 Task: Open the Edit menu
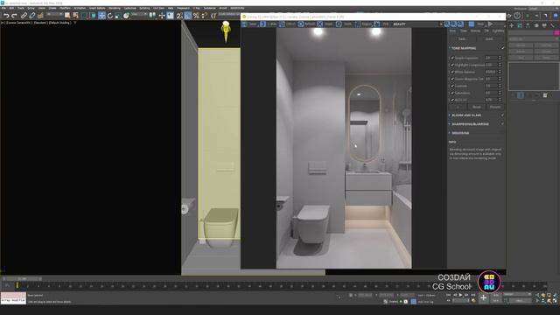click(11, 8)
